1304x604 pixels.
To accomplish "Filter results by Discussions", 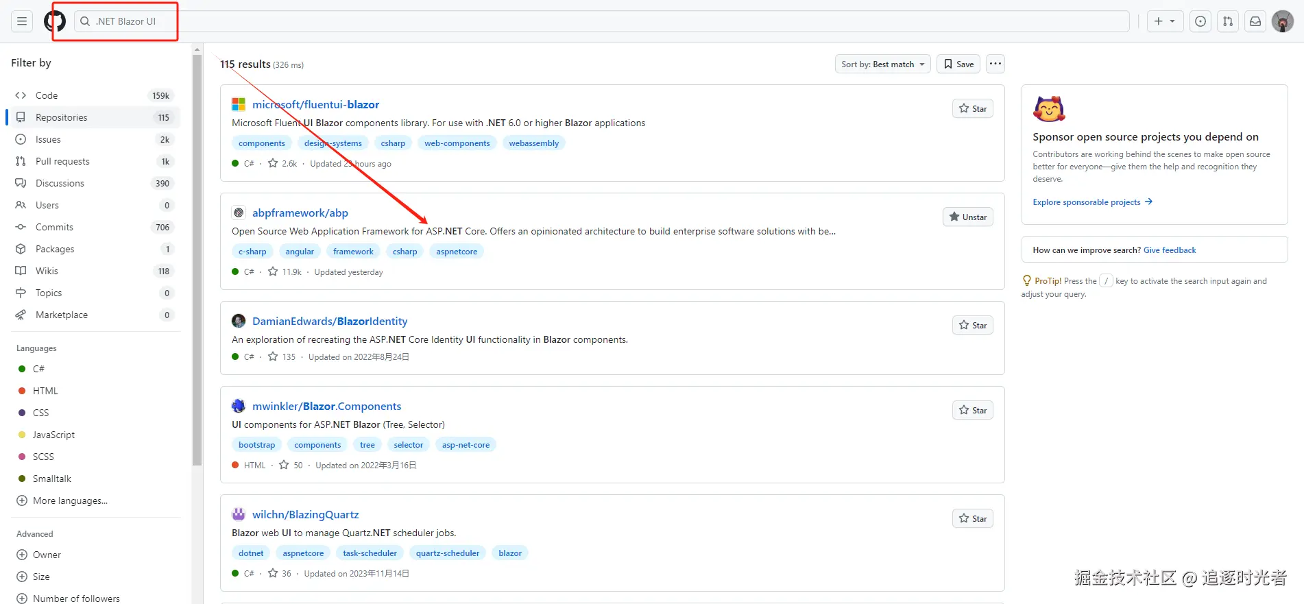I will (95, 183).
